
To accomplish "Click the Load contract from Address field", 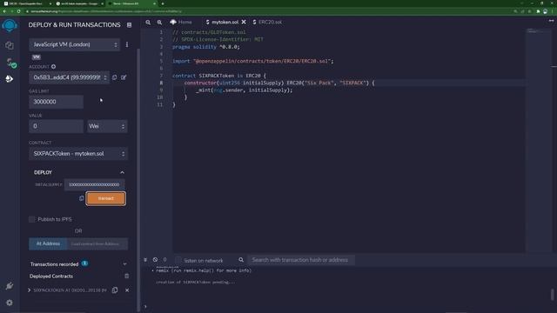I will coord(97,243).
